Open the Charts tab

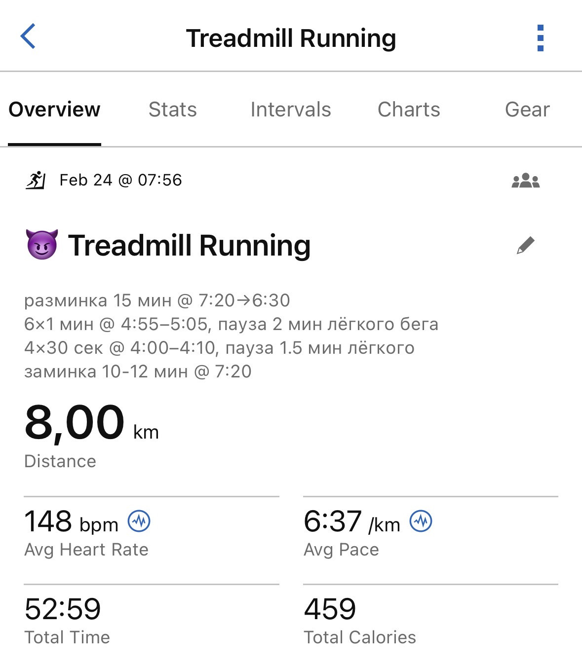409,109
